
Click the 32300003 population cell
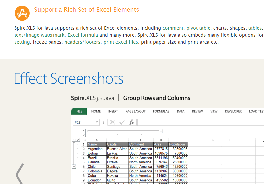pos(178,149)
